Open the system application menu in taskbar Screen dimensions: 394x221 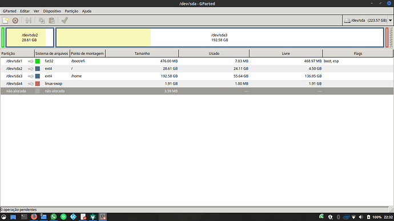pos(4,217)
